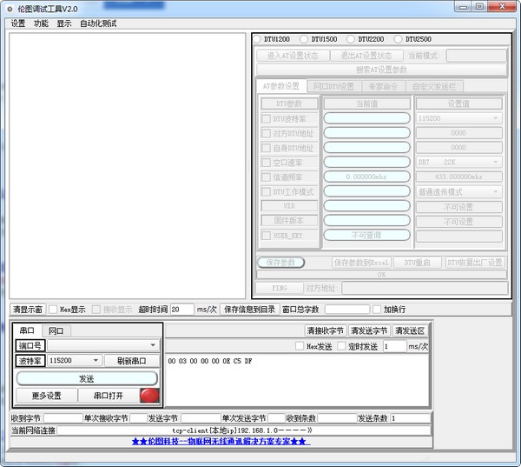Screen dimensions: 521x467
Task: Check the USER_KEY checkbox
Action: click(267, 236)
